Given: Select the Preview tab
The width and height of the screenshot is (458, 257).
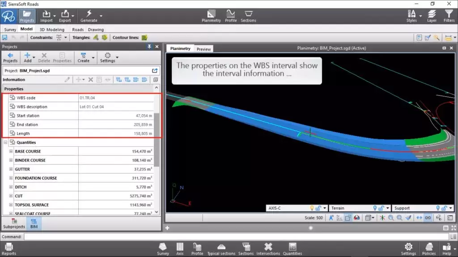Looking at the screenshot, I should [x=204, y=49].
